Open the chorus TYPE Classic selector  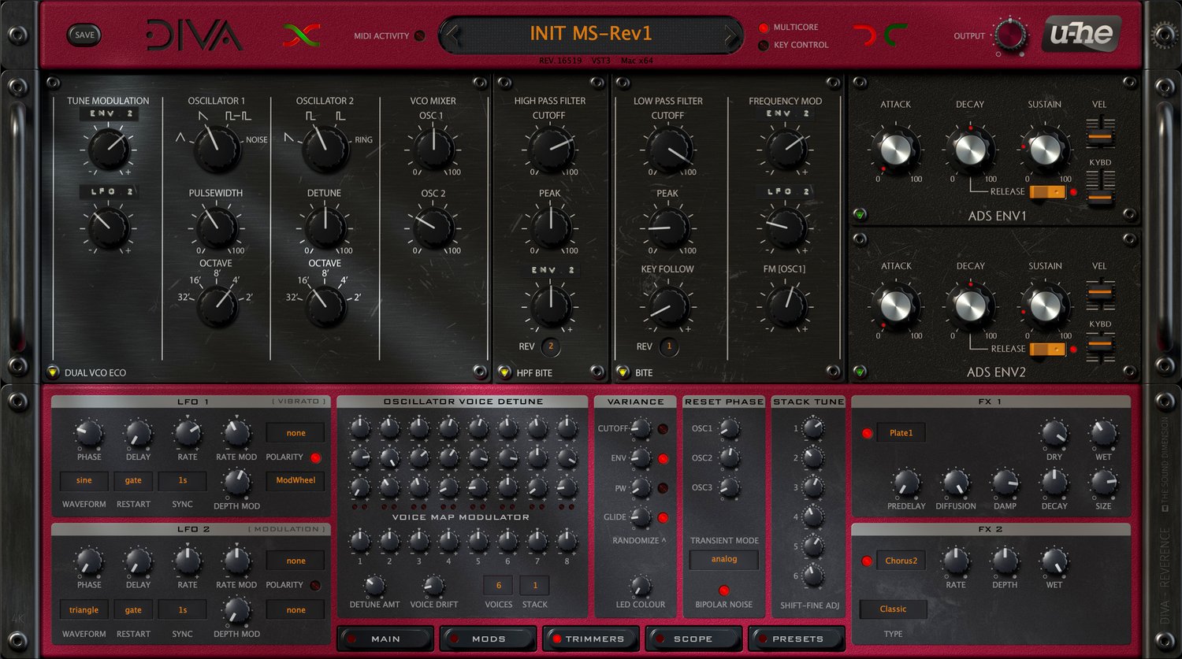coord(893,609)
